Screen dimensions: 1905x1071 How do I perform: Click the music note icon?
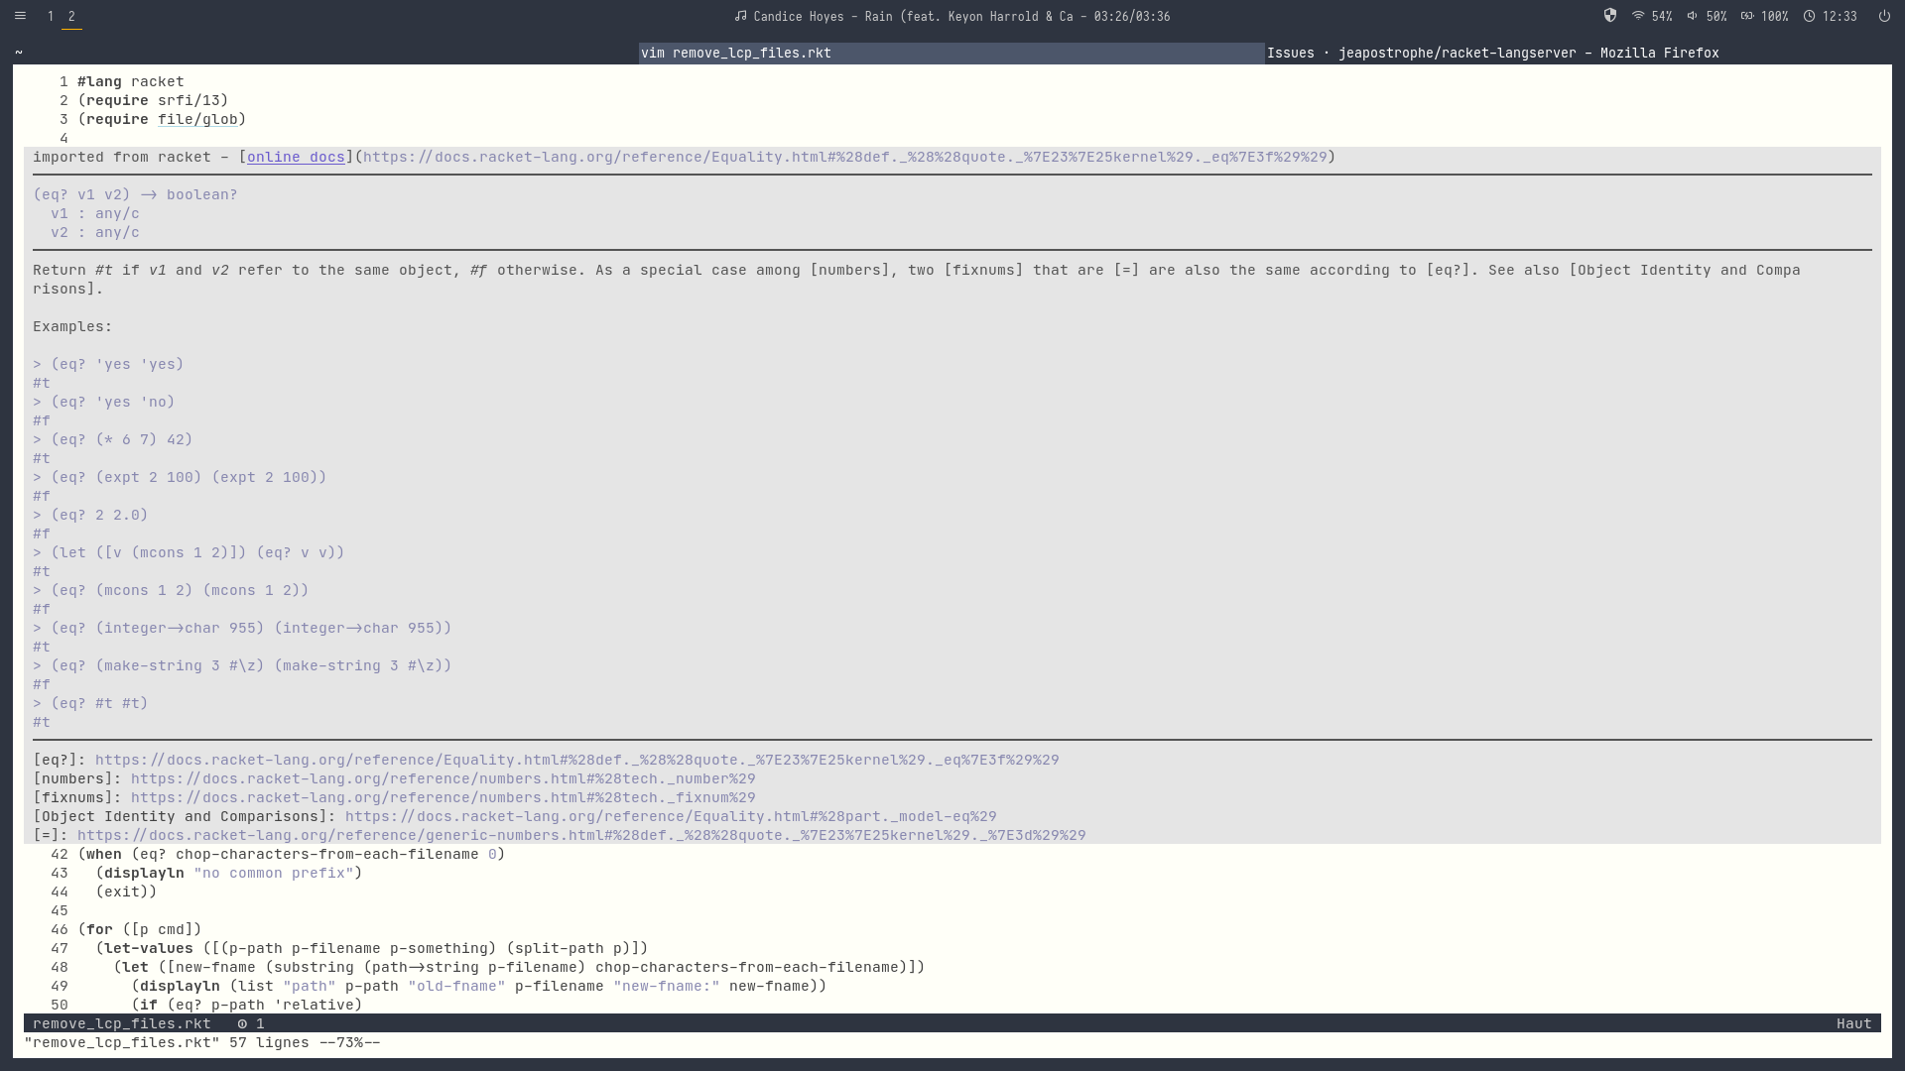click(740, 16)
